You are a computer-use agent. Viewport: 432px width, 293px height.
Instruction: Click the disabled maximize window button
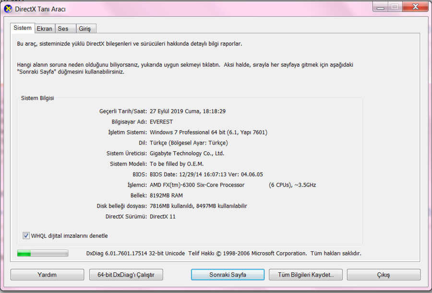[395, 7]
